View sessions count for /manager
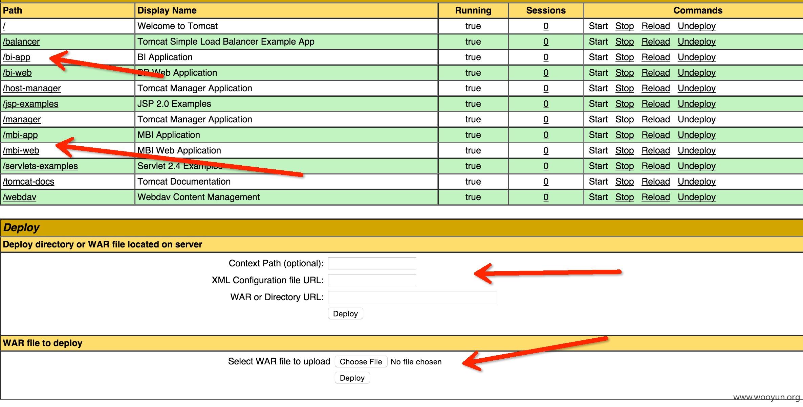Image resolution: width=803 pixels, height=407 pixels. coord(546,119)
